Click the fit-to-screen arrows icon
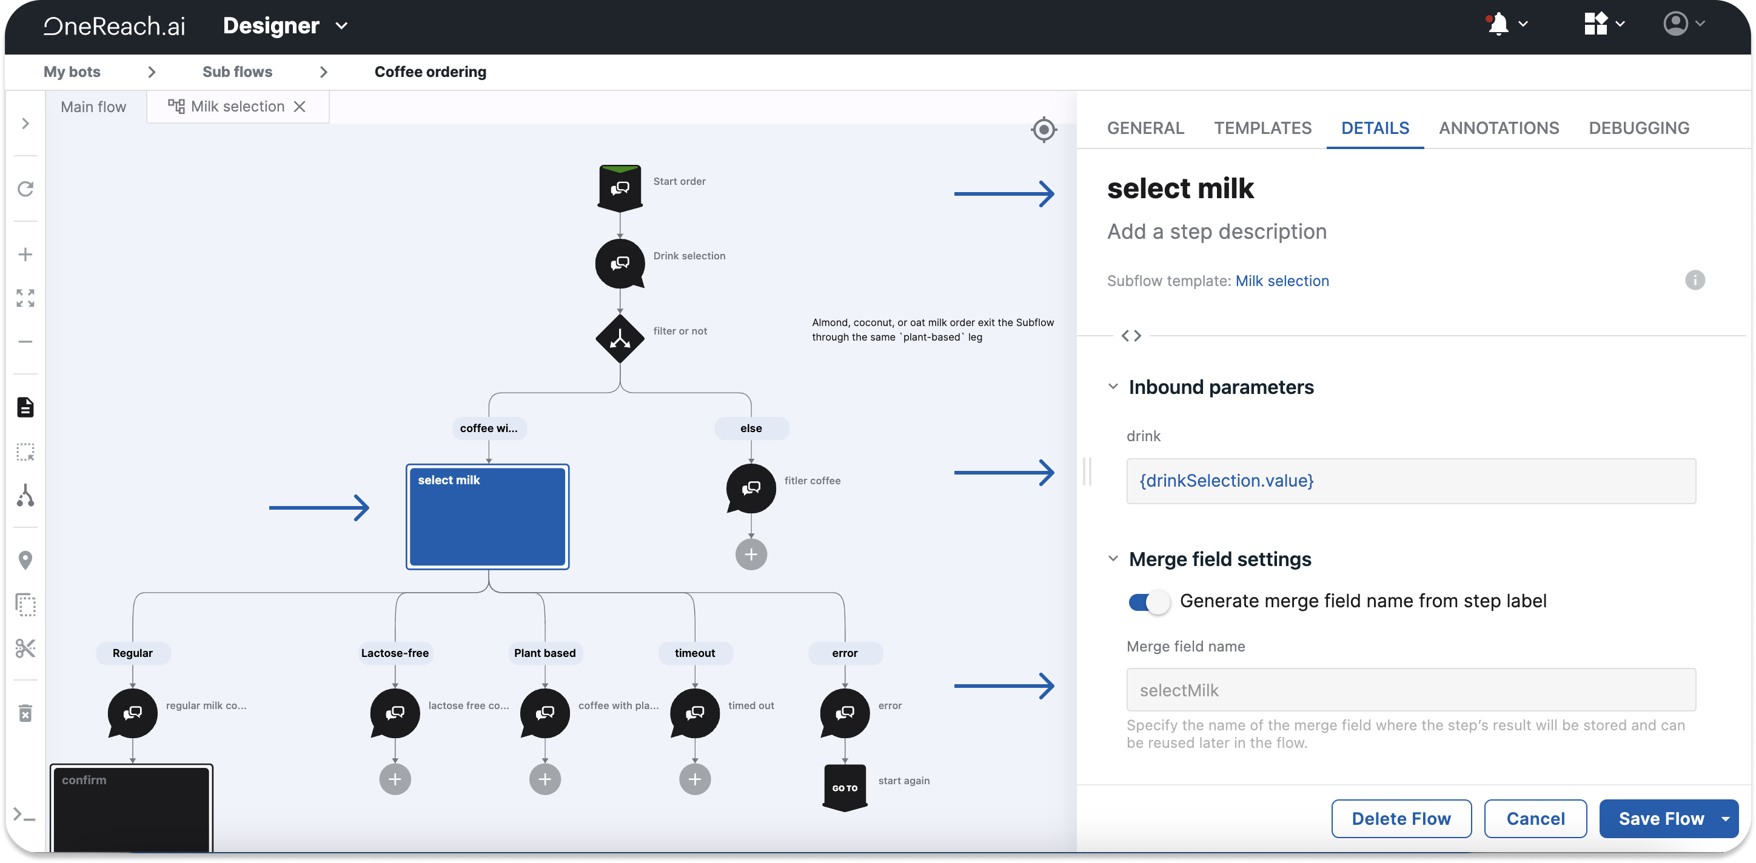The height and width of the screenshot is (863, 1756). point(25,298)
